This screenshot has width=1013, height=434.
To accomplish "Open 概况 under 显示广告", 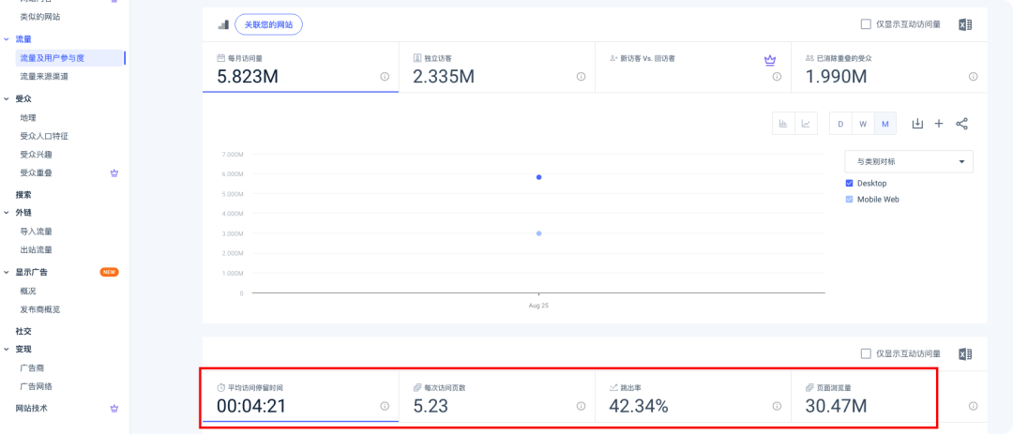I will click(28, 292).
